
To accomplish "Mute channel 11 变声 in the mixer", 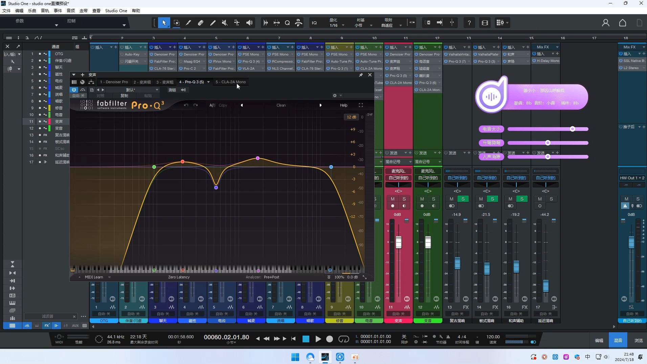I will pyautogui.click(x=393, y=199).
